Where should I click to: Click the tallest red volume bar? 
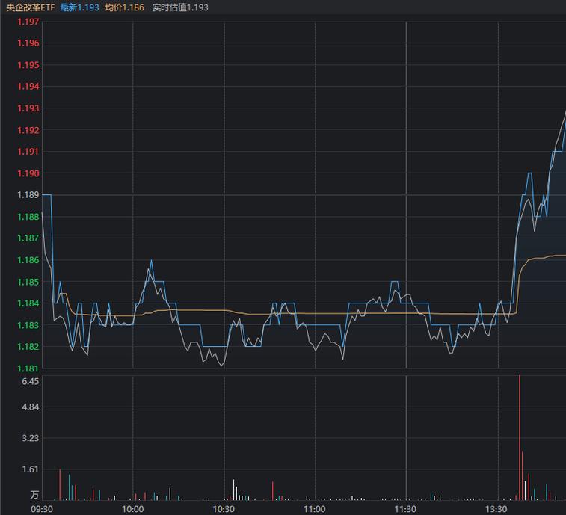(520, 437)
